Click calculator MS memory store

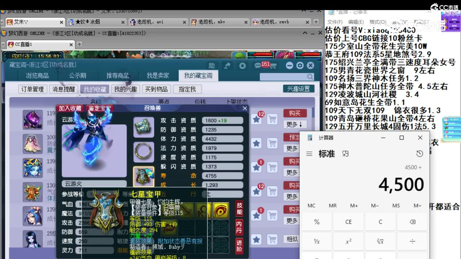396,205
